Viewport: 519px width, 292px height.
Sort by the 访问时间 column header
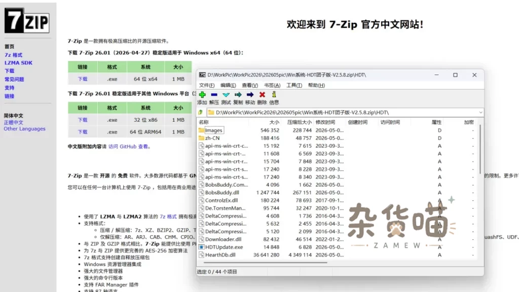[390, 122]
